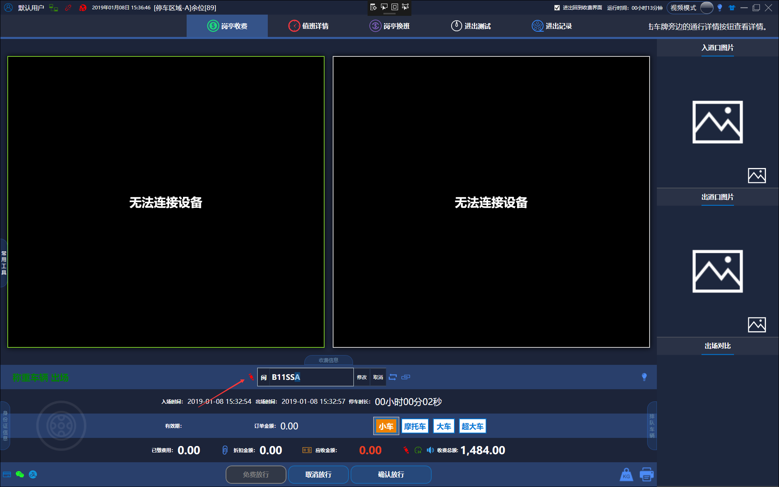Viewport: 779px width, 487px height.
Task: Expand the 收费信息 panel handle
Action: [x=328, y=360]
